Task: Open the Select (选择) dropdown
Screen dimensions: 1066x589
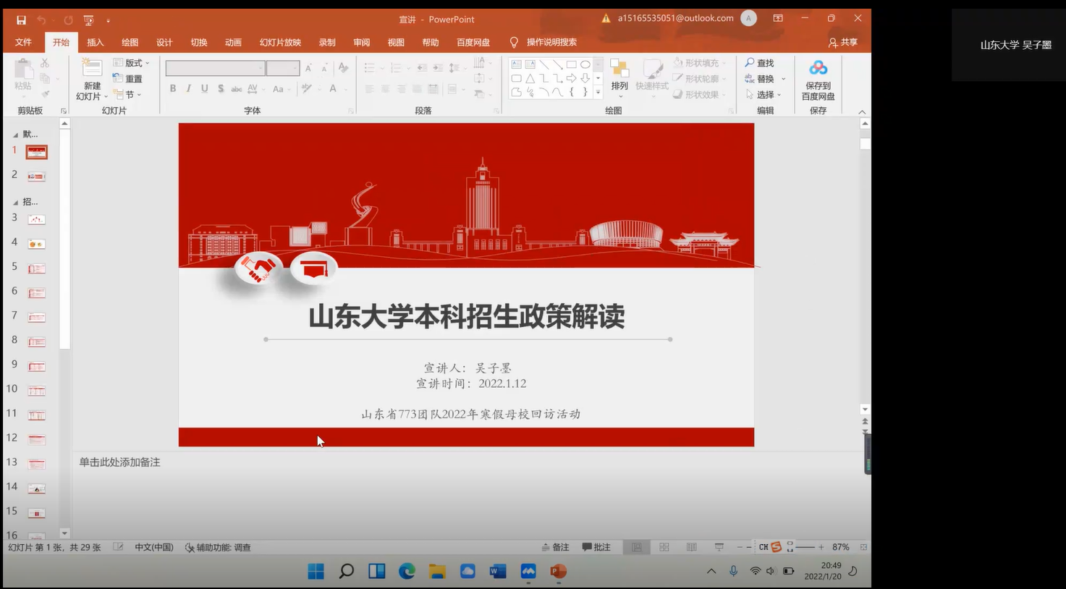Action: [763, 95]
